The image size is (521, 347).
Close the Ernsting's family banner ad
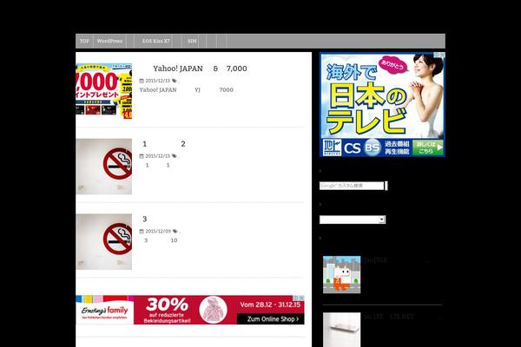coord(301,298)
